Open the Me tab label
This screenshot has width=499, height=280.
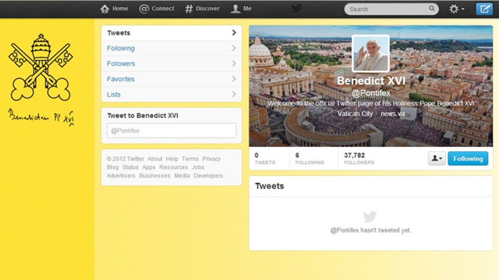(x=247, y=9)
